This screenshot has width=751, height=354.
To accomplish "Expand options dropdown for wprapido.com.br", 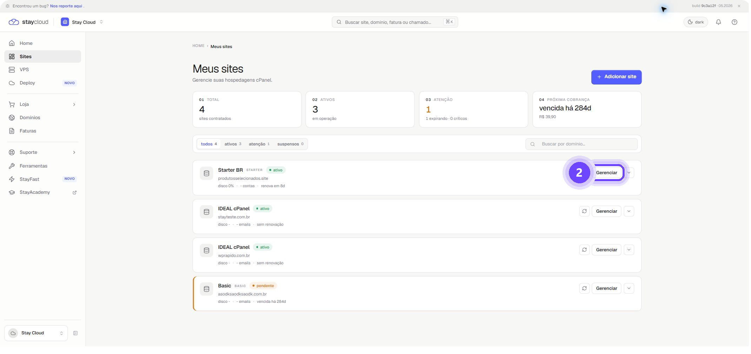I will point(629,250).
